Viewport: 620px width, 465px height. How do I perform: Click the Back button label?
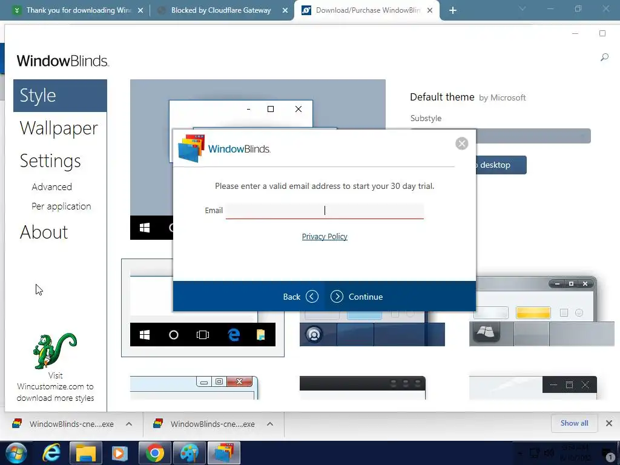point(291,297)
